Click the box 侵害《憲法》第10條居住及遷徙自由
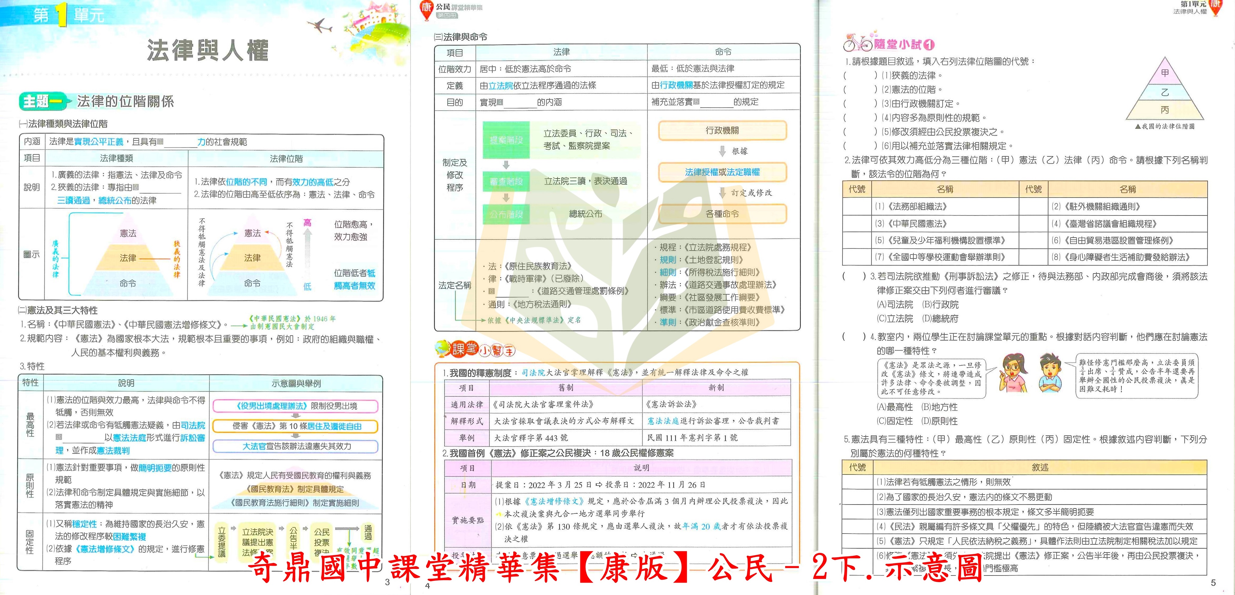Viewport: 1235px width, 595px height. (x=296, y=426)
